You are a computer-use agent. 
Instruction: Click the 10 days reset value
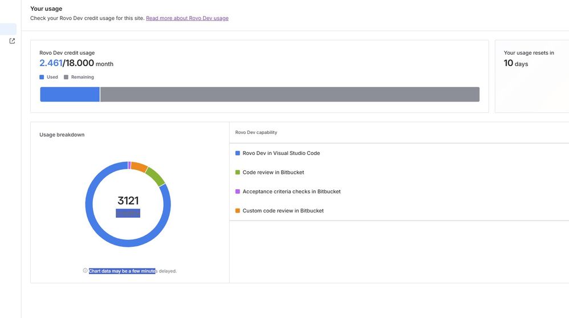(515, 63)
